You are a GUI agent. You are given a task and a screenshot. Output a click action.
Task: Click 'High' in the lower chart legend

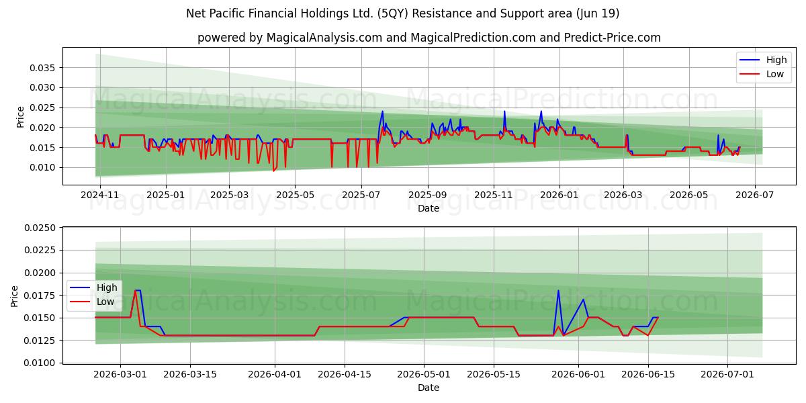click(107, 287)
